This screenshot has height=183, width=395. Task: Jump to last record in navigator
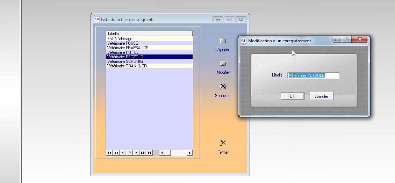coord(149,153)
